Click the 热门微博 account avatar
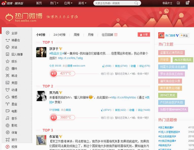 161,35
